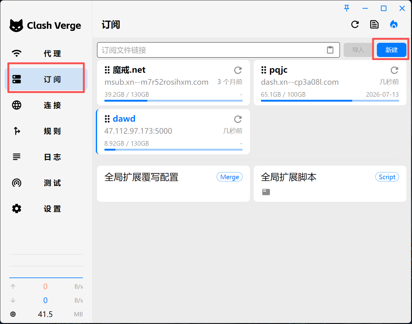Click the Script tag button
The height and width of the screenshot is (324, 412).
coord(387,177)
